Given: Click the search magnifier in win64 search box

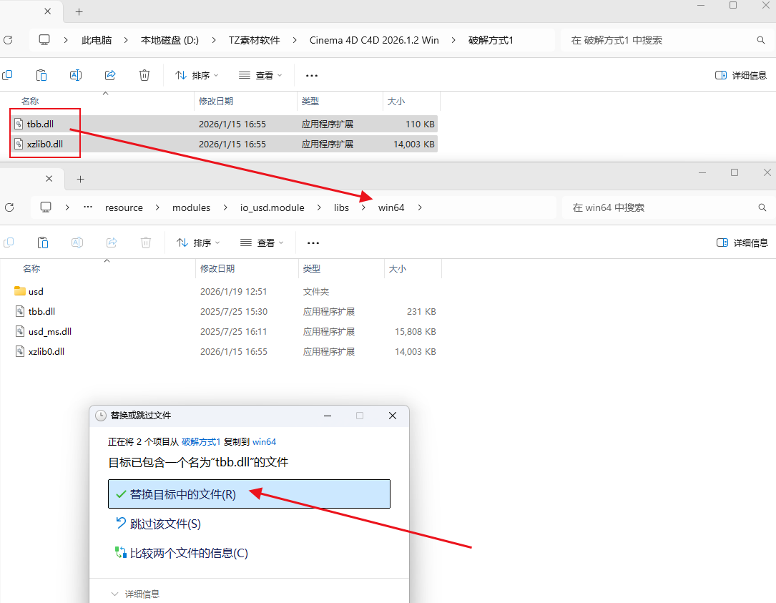Looking at the screenshot, I should [762, 207].
